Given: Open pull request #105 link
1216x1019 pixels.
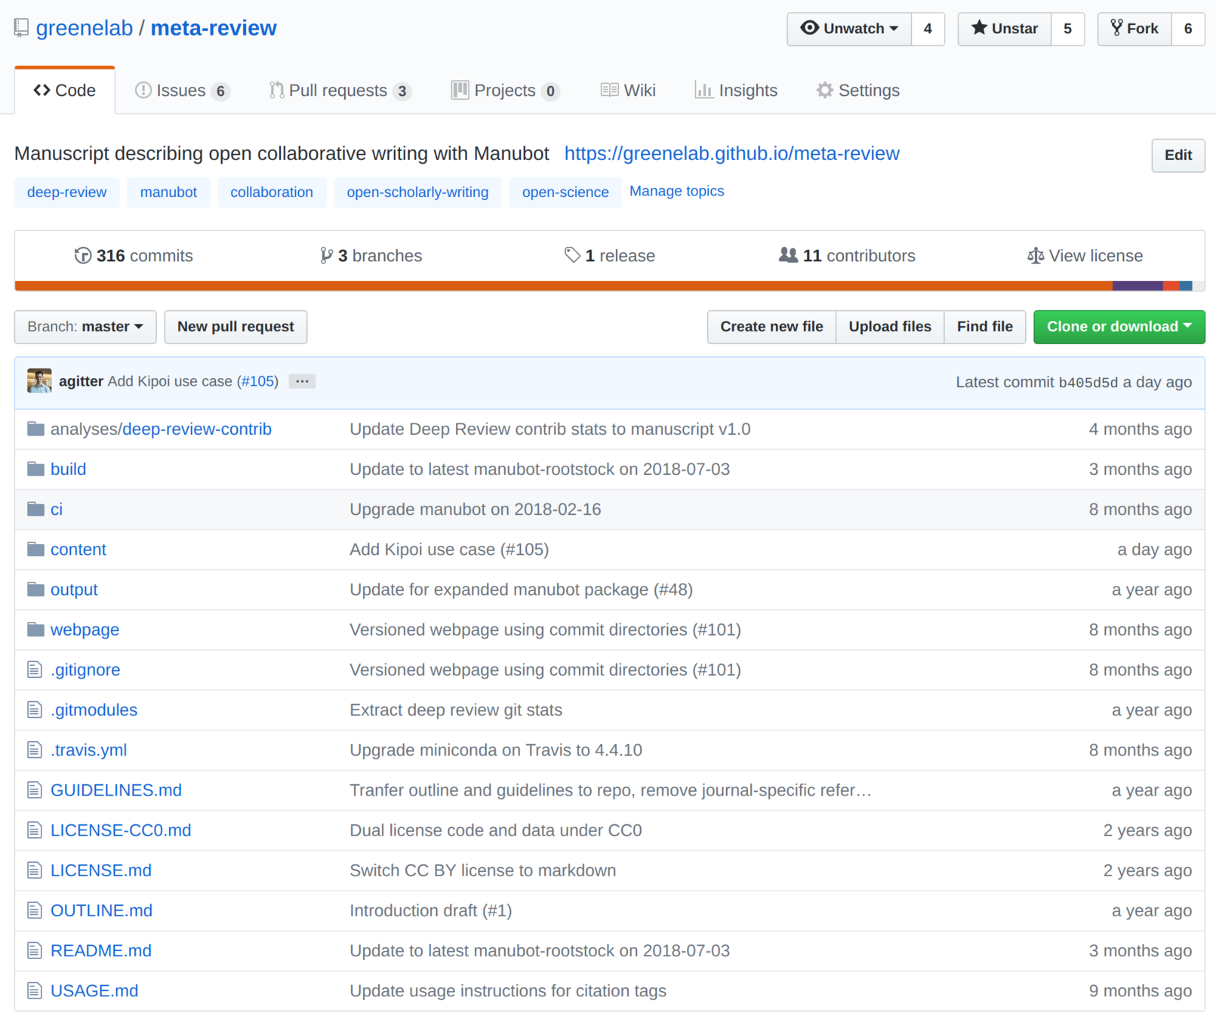Looking at the screenshot, I should (x=258, y=381).
